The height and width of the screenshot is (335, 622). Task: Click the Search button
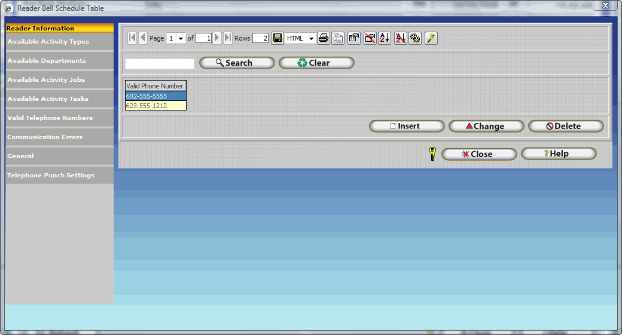point(237,63)
